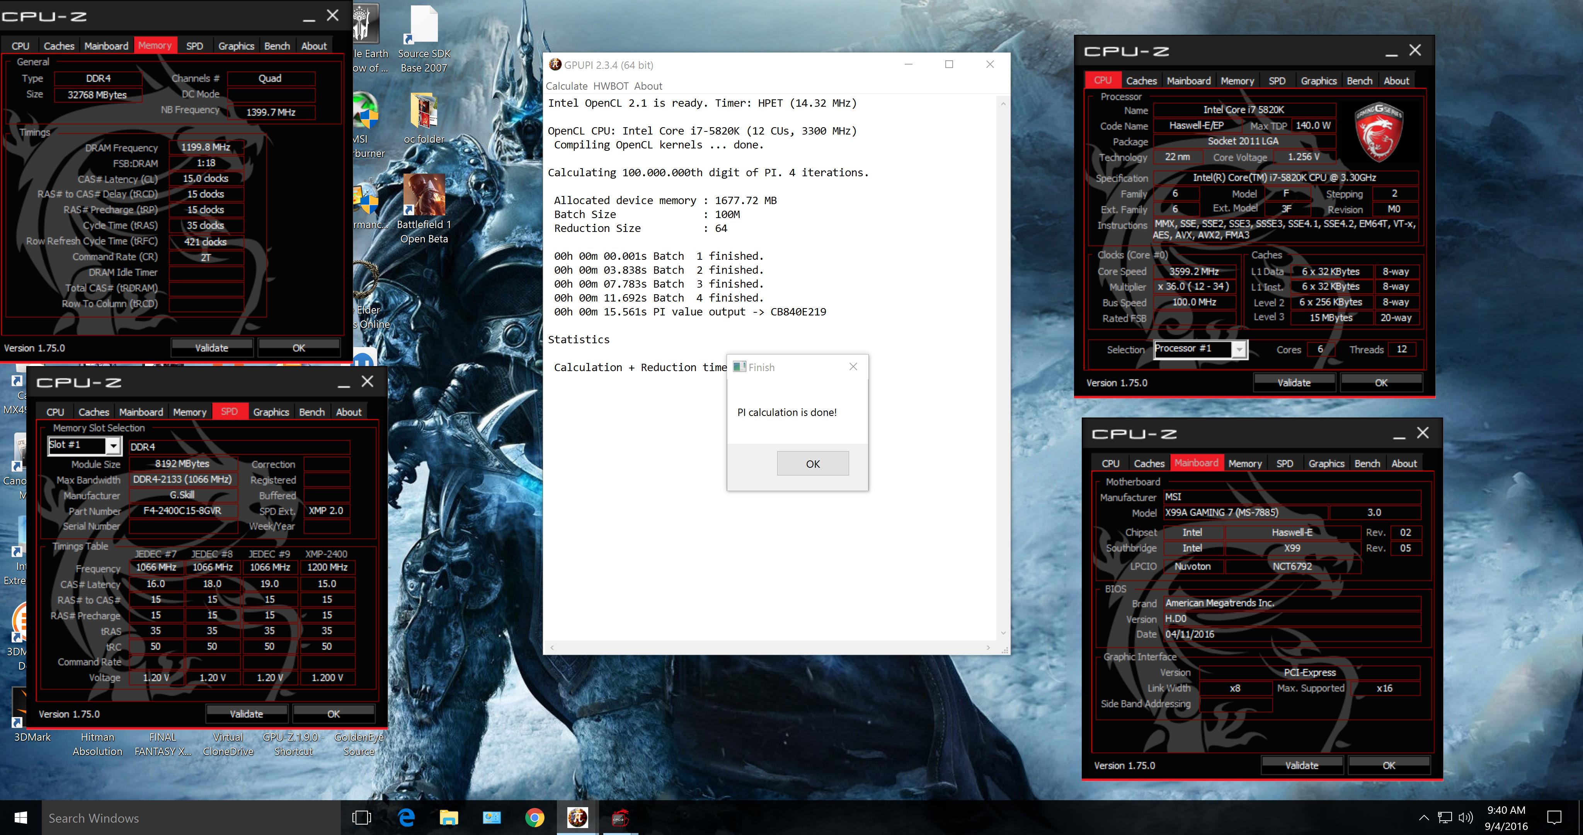Click the volume speaker tray icon
Viewport: 1583px width, 835px height.
[x=1466, y=817]
